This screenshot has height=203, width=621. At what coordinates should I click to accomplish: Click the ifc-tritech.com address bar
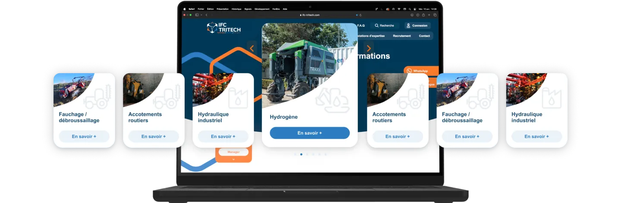coord(310,15)
